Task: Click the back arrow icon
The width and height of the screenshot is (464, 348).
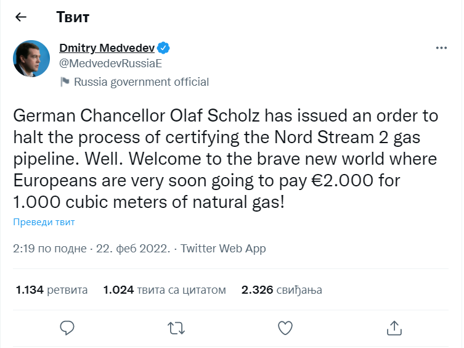Action: 21,17
